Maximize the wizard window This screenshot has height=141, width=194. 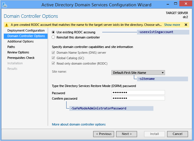176,4
